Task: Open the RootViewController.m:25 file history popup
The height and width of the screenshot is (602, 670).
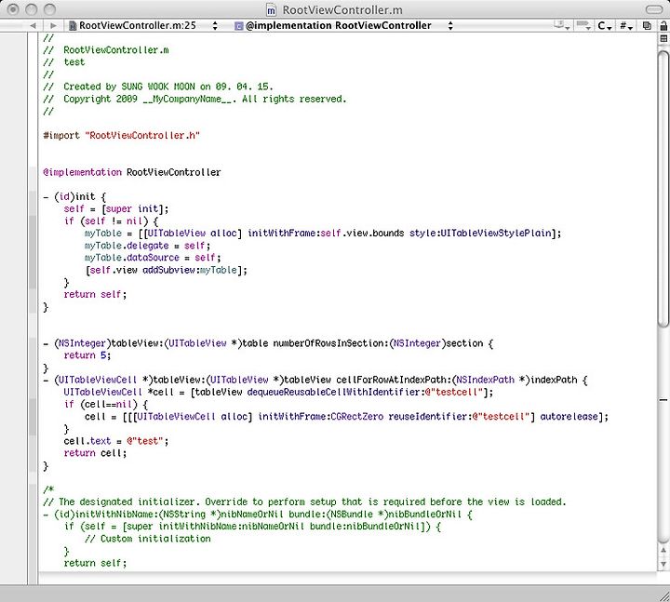Action: [x=143, y=26]
